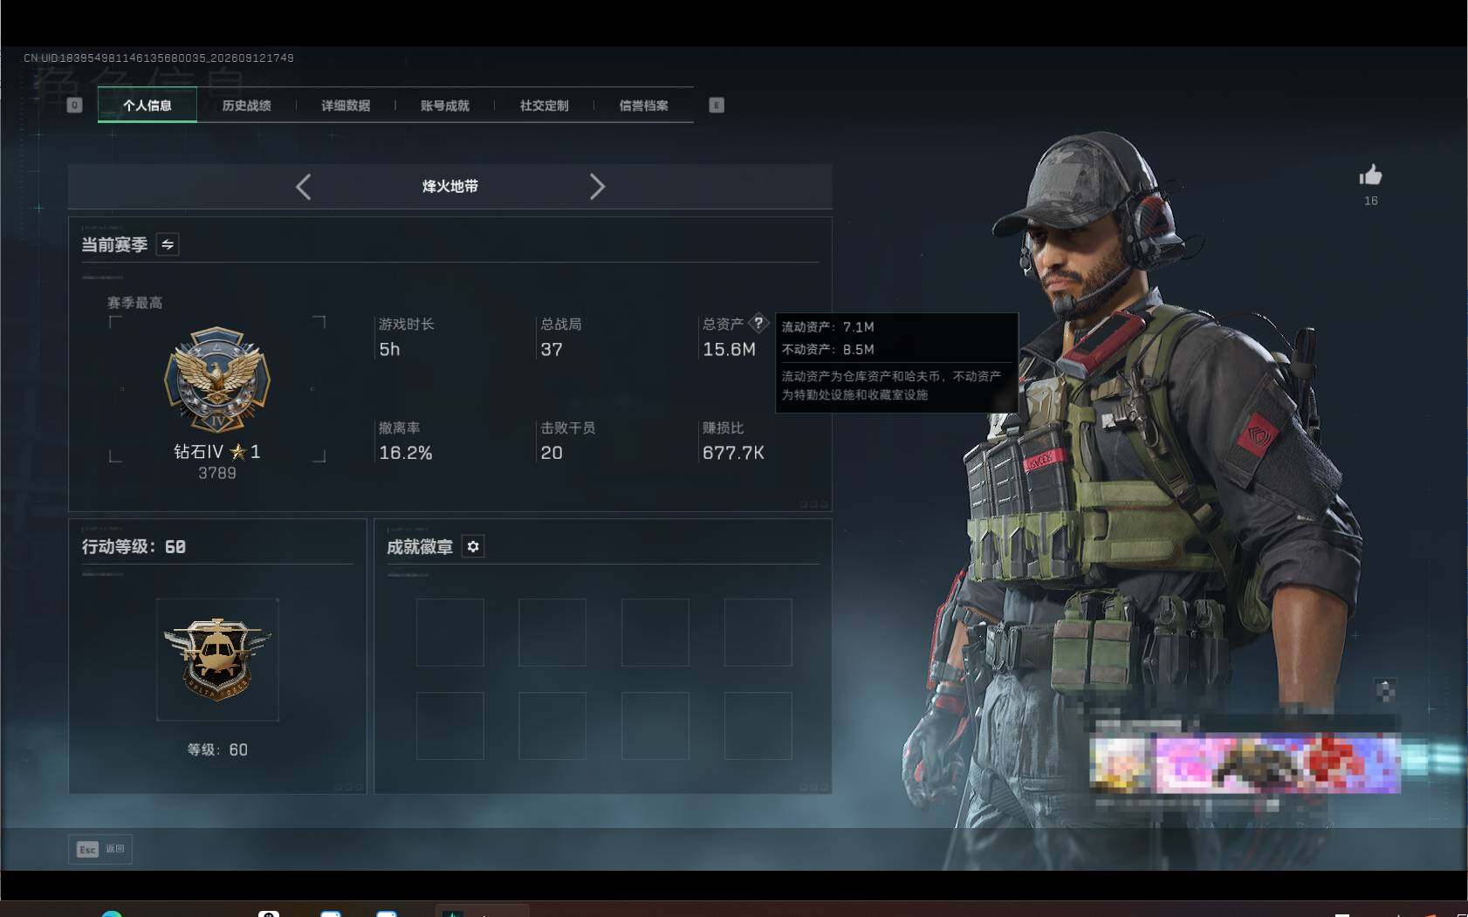Click the Q key previous-tab icon
The height and width of the screenshot is (917, 1468).
point(75,106)
